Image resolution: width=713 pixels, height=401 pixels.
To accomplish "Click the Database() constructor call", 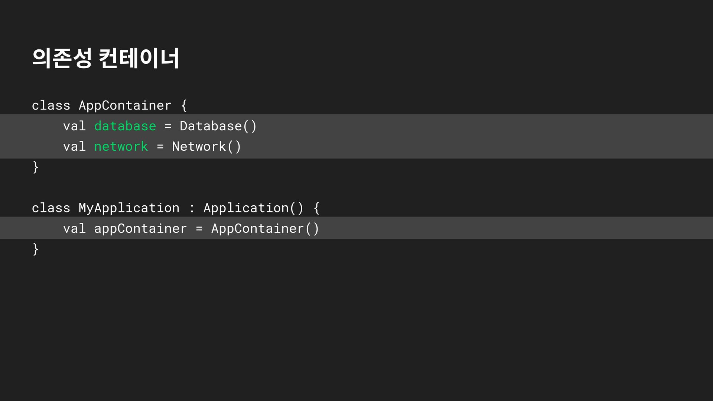I will click(218, 126).
